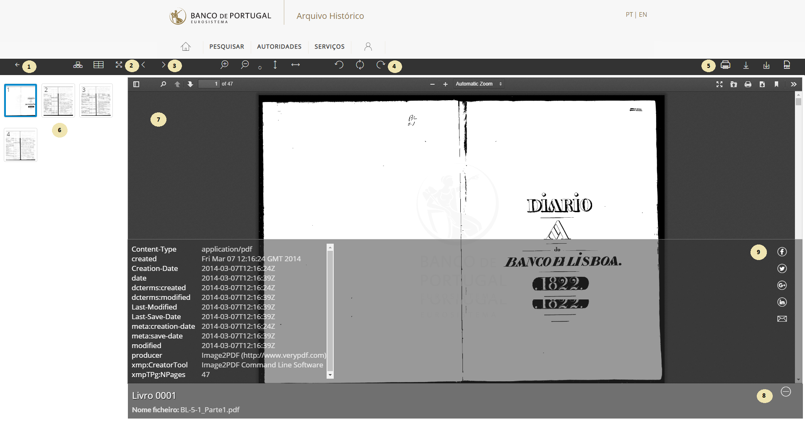Share on Google Plus
Screen dimensions: 805x424
782,285
